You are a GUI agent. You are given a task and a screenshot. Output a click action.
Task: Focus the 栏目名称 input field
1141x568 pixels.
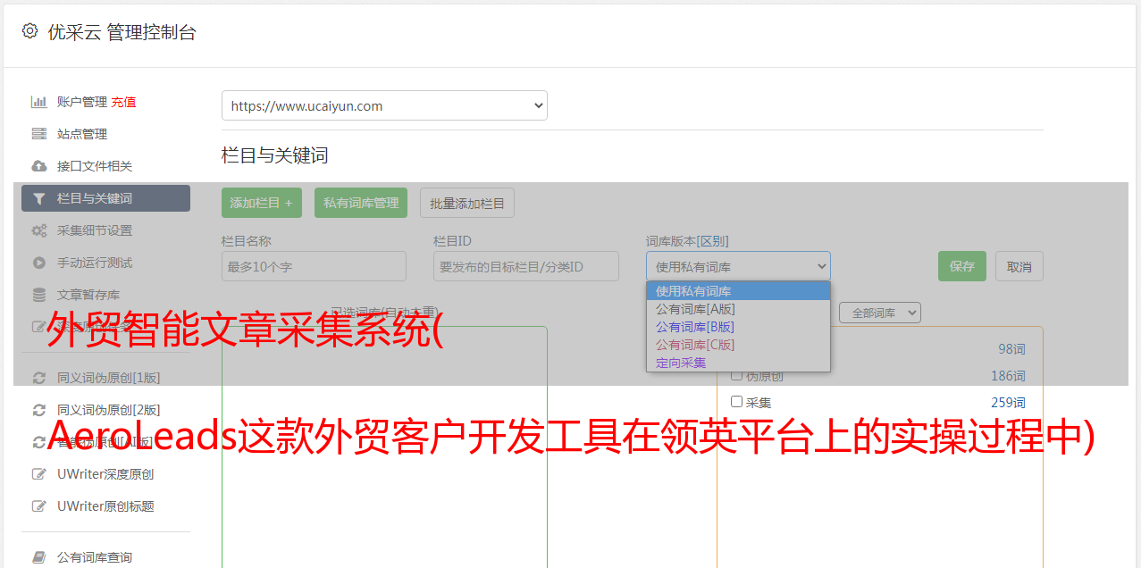pos(314,266)
